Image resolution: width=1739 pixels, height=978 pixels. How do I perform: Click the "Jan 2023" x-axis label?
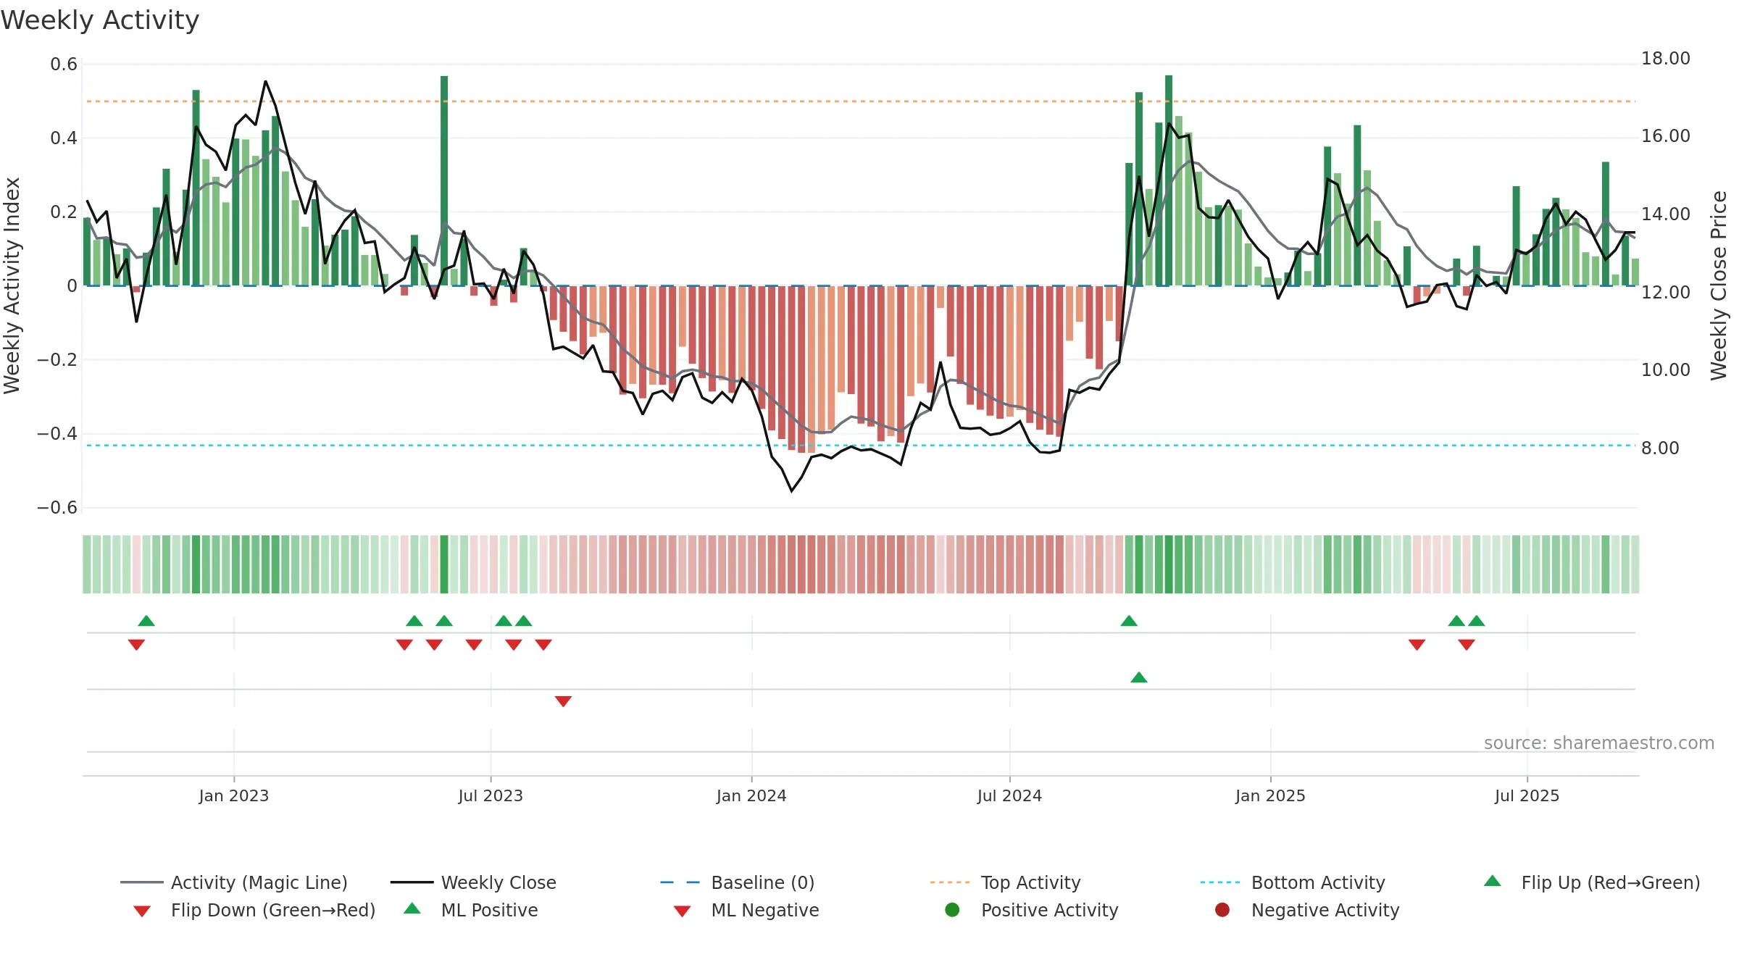(234, 795)
